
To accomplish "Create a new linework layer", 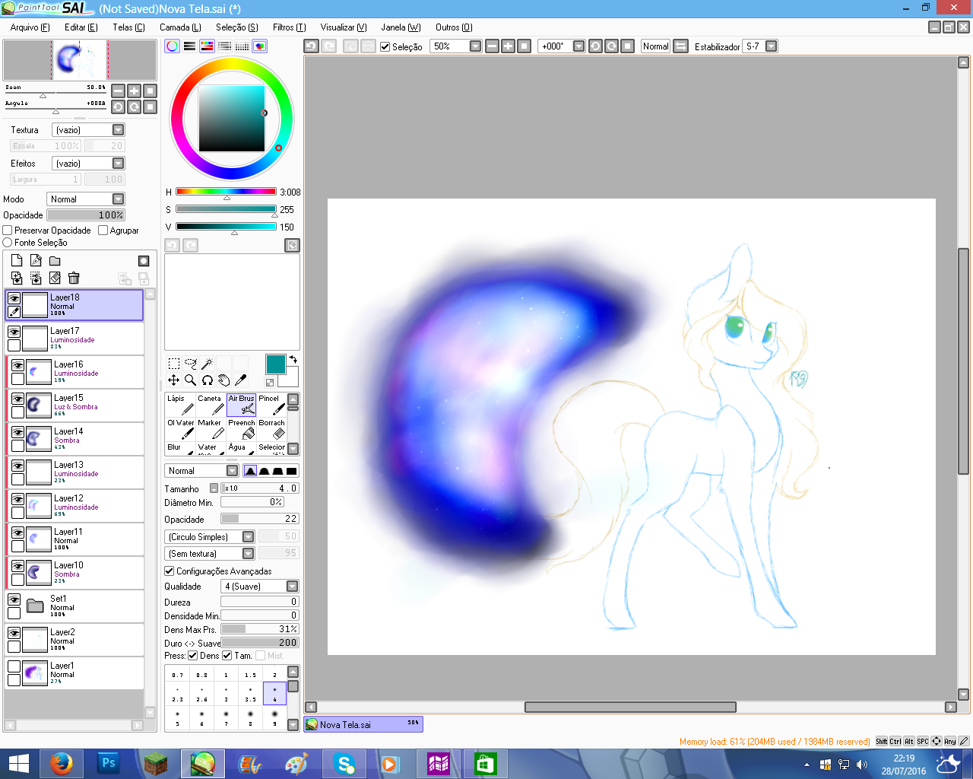I will [x=36, y=261].
